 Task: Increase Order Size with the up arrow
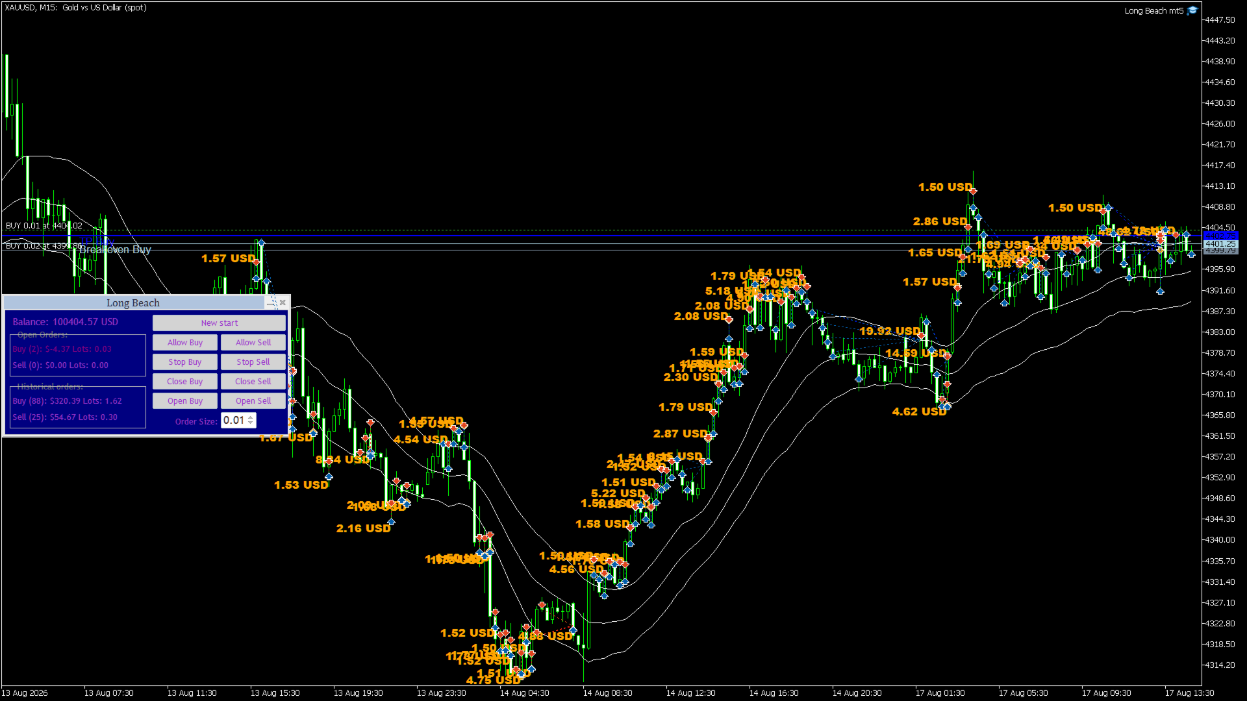[251, 418]
